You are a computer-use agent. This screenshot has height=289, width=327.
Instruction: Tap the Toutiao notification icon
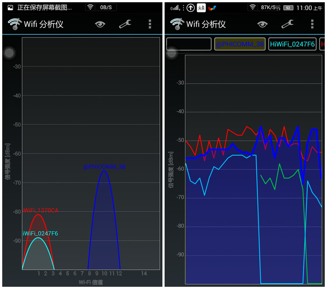pyautogui.click(x=201, y=8)
